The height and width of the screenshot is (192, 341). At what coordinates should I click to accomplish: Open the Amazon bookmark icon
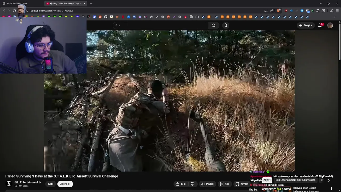pos(111,17)
